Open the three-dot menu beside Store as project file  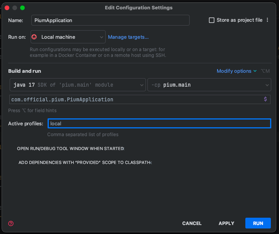(268, 20)
